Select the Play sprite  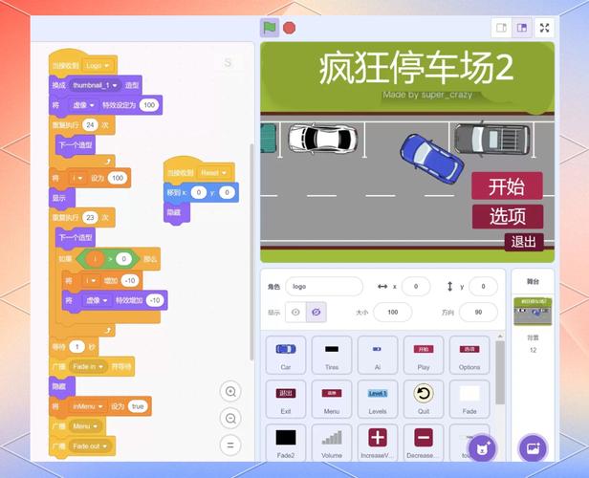click(x=424, y=356)
